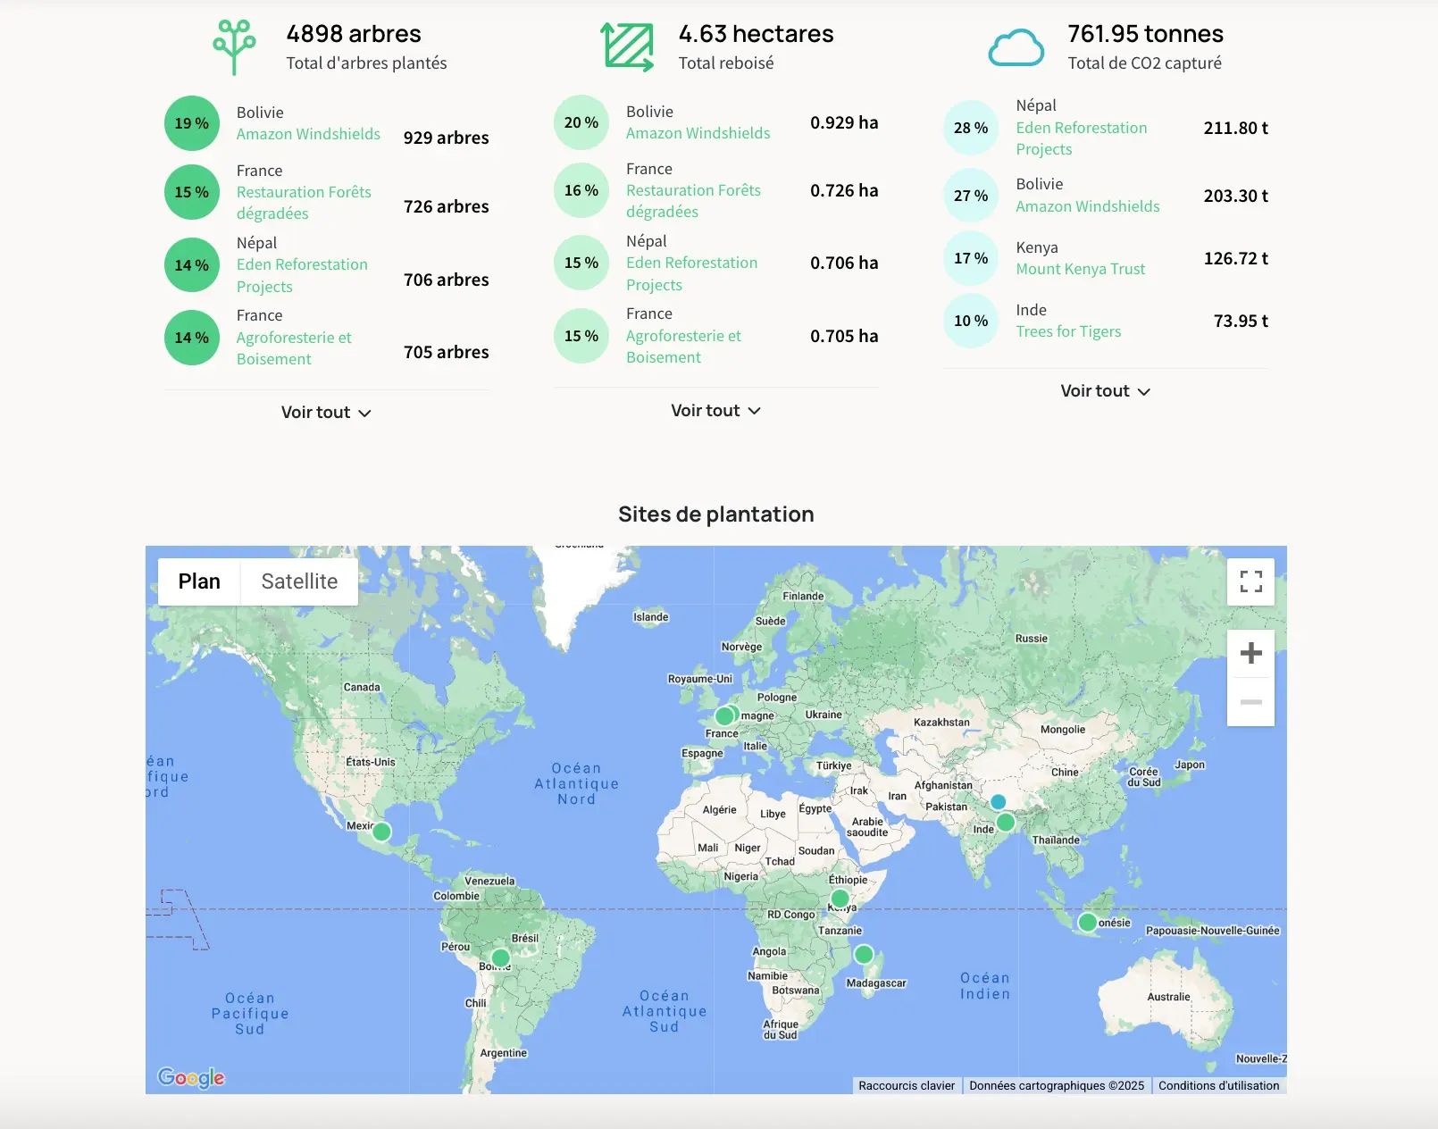Viewport: 1438px width, 1129px height.
Task: Switch map to Satellite view
Action: click(299, 581)
